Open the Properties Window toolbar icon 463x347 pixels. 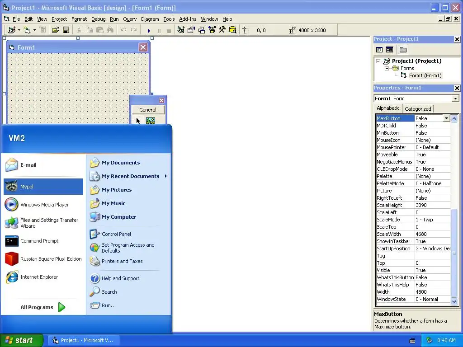tap(191, 30)
